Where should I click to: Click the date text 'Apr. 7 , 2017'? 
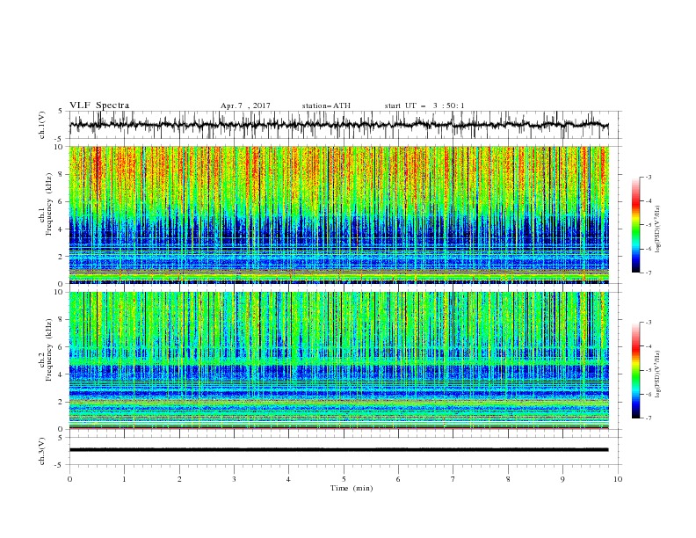coord(245,105)
